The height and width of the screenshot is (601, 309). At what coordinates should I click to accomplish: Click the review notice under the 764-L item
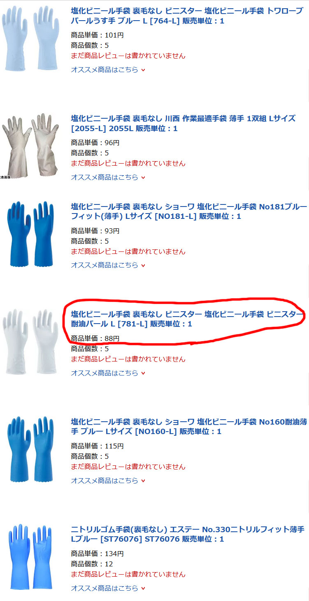pos(128,56)
